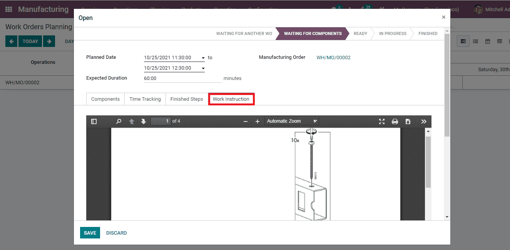Screen dimensions: 510x250
Task: Toggle the PDF sidebar panel
Action: coord(94,121)
